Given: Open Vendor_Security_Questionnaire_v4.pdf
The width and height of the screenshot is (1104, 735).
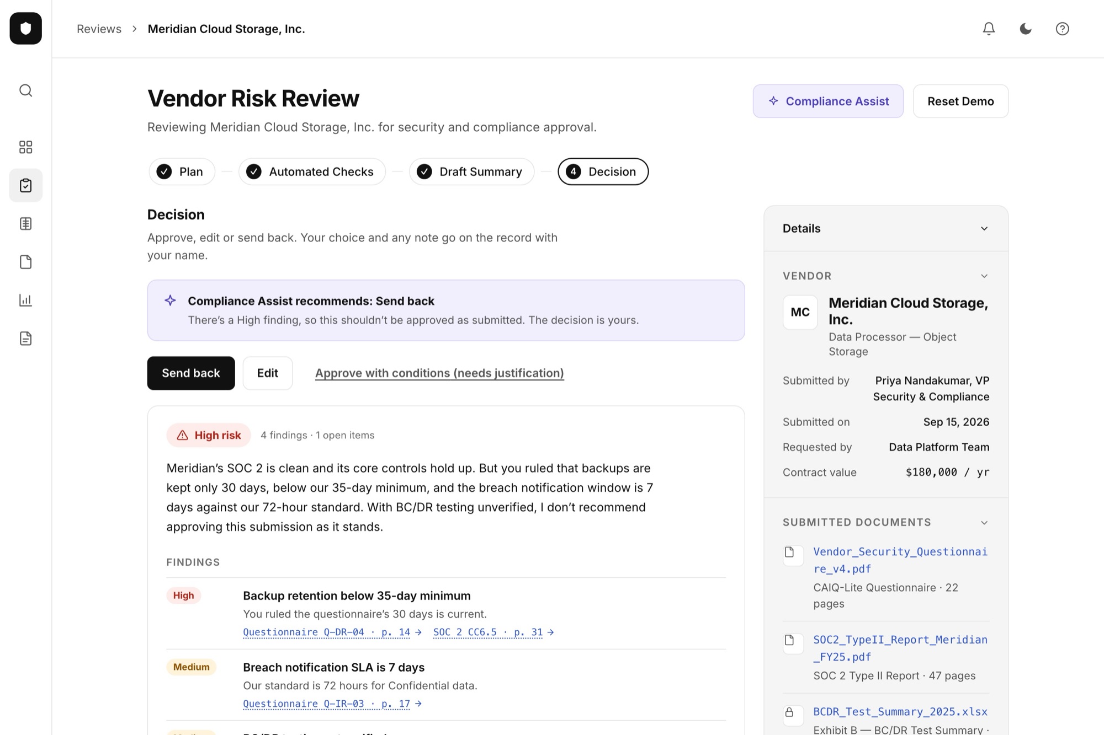Looking at the screenshot, I should [x=900, y=560].
